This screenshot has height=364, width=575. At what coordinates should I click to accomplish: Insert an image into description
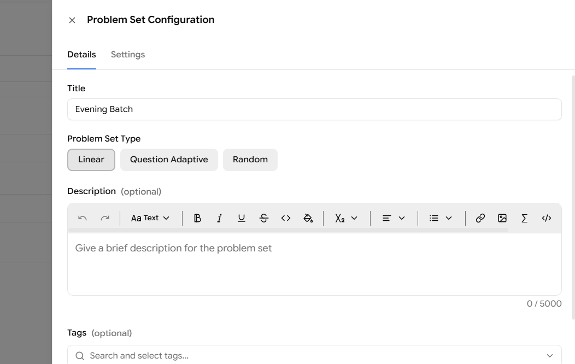tap(502, 218)
